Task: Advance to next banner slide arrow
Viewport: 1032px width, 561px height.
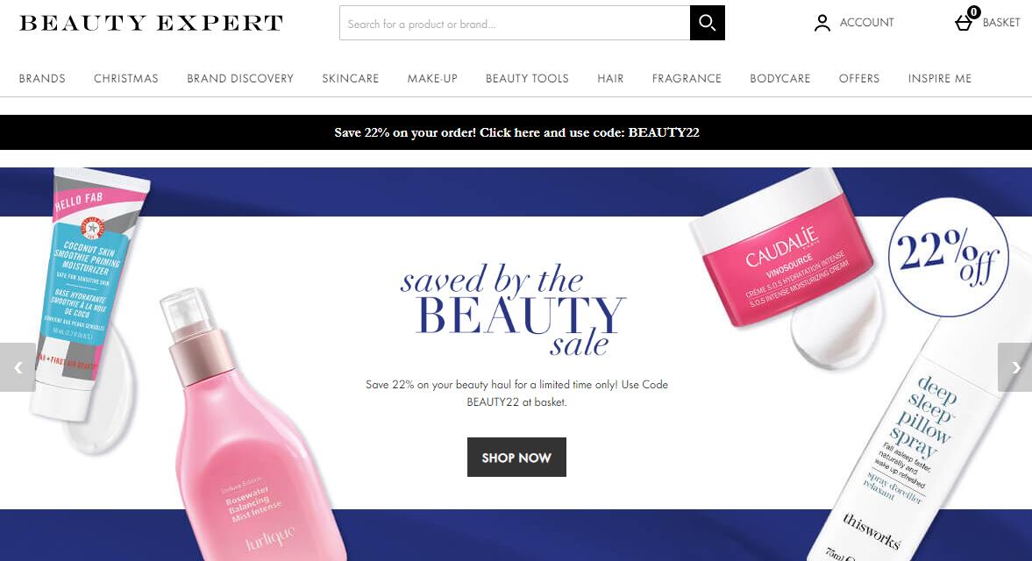Action: [x=1014, y=367]
